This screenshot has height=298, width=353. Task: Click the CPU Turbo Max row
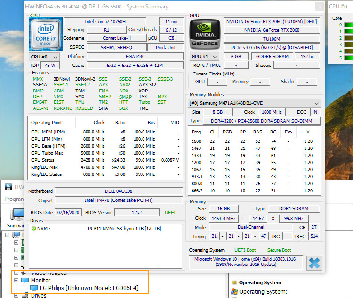pyautogui.click(x=105, y=153)
